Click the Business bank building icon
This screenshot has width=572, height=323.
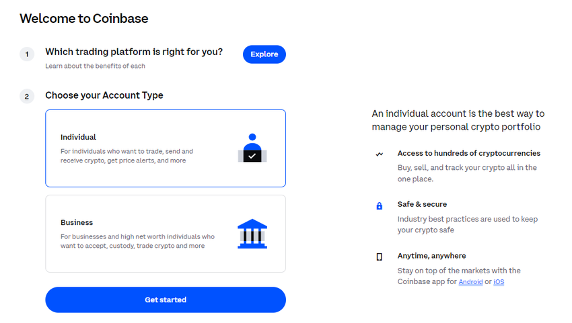[252, 234]
